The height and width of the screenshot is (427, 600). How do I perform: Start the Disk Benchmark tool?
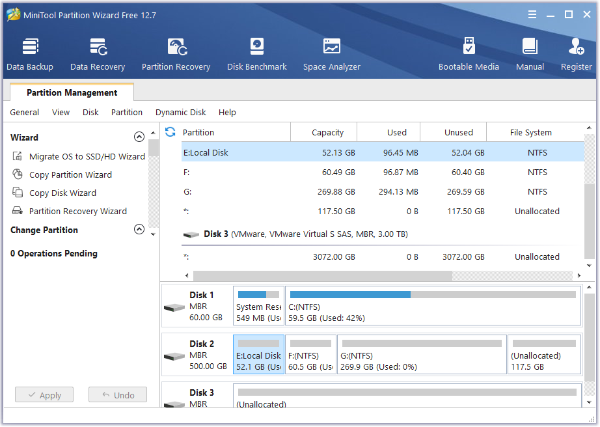(257, 54)
